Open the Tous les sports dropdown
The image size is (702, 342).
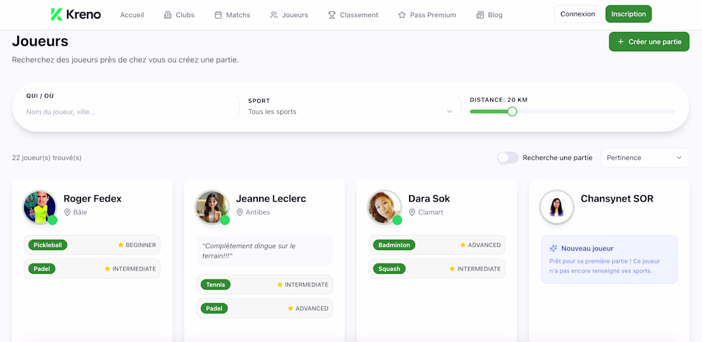(350, 112)
